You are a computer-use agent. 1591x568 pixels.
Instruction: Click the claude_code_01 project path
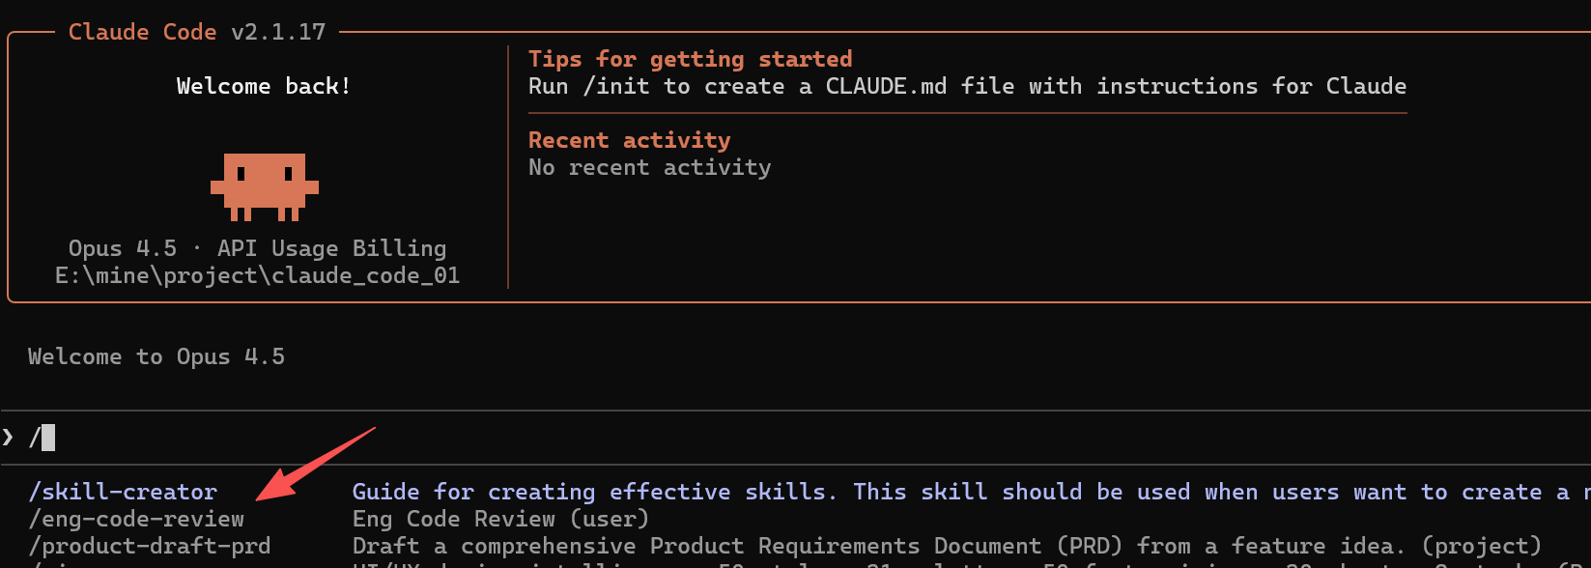coord(257,275)
